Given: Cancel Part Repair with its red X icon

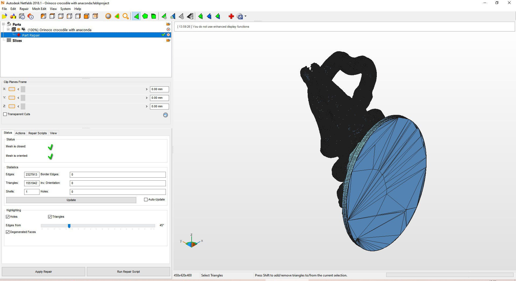Looking at the screenshot, I should [168, 35].
